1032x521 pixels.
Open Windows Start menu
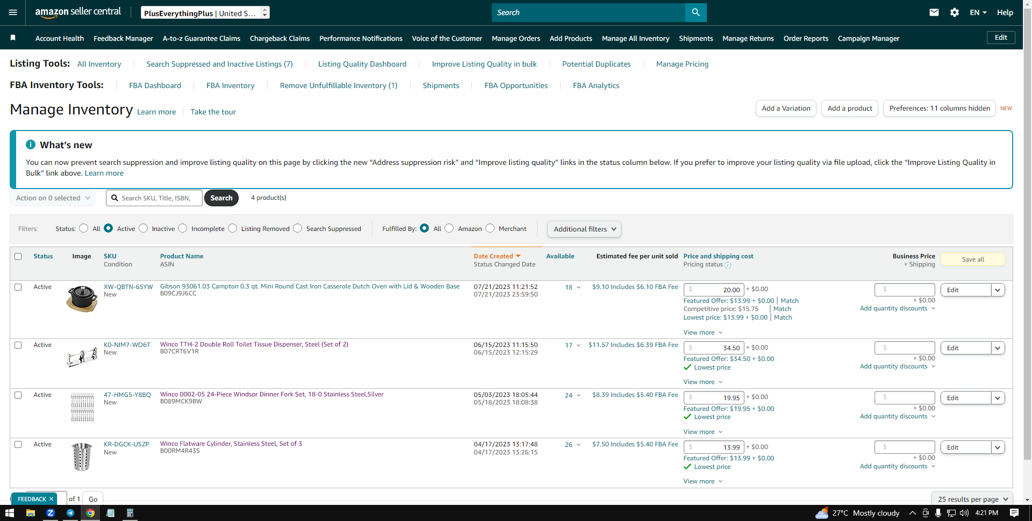point(10,513)
